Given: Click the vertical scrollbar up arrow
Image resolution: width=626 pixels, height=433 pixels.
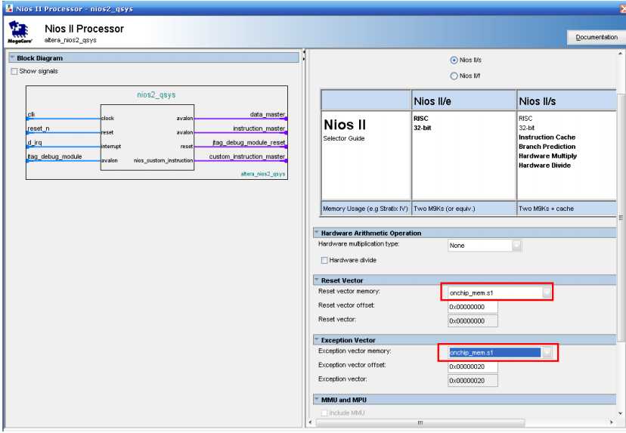Looking at the screenshot, I should pyautogui.click(x=621, y=54).
